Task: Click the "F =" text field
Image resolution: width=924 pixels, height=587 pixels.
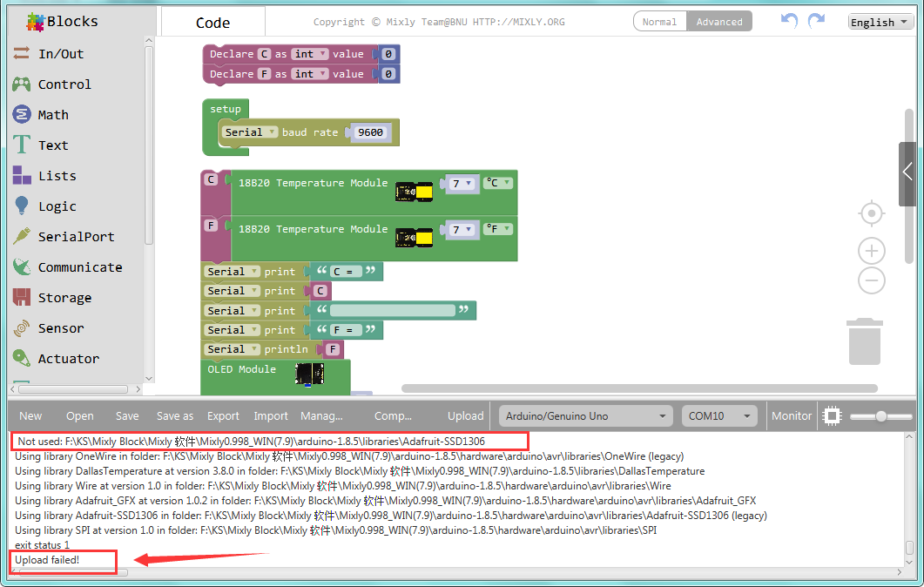Action: click(x=346, y=330)
